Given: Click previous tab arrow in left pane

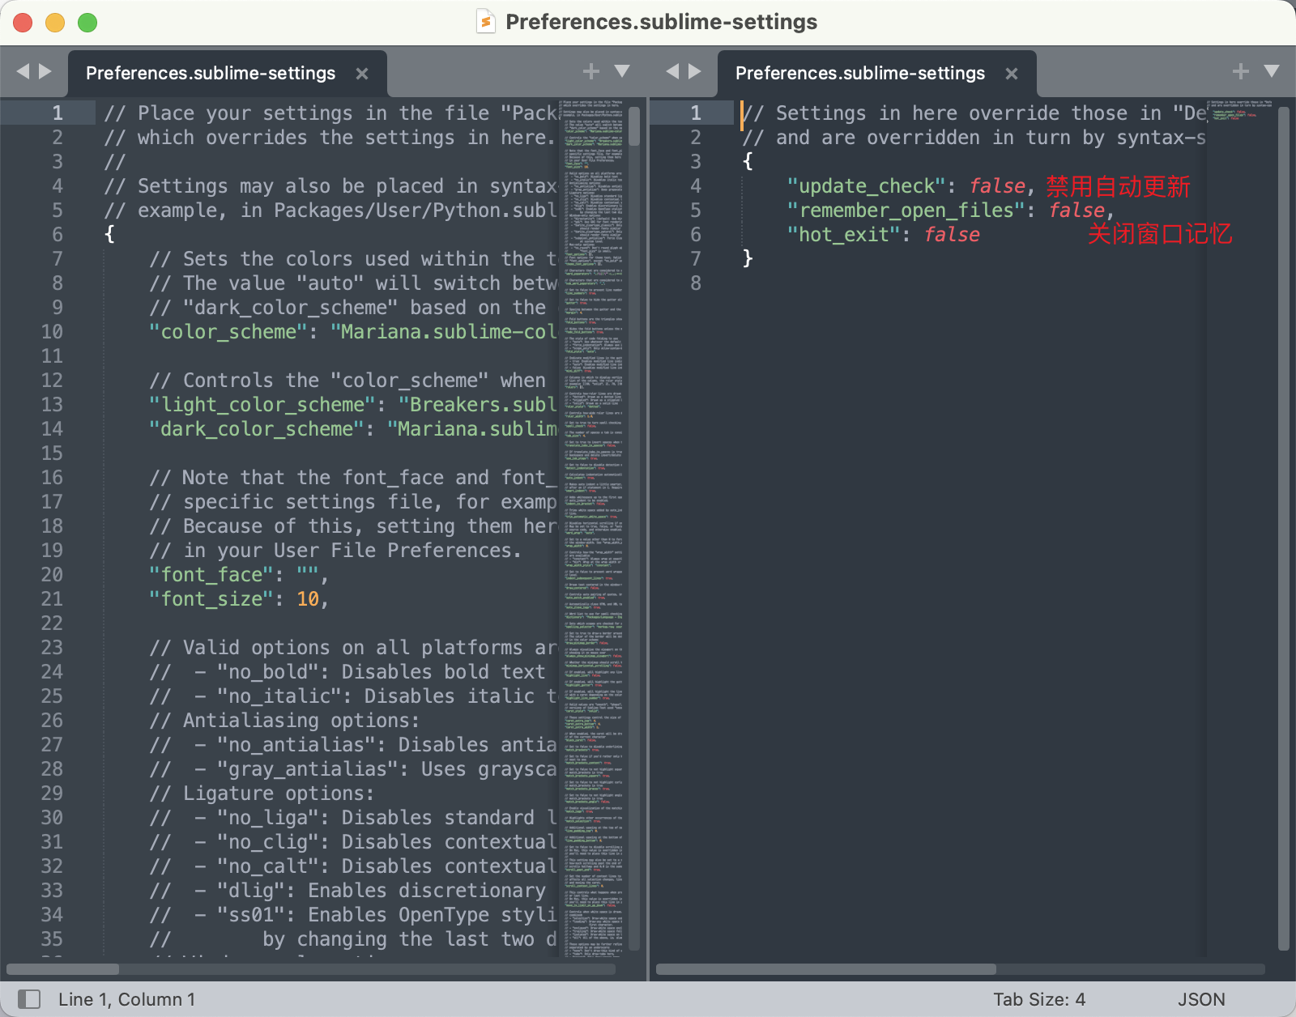Looking at the screenshot, I should point(23,71).
